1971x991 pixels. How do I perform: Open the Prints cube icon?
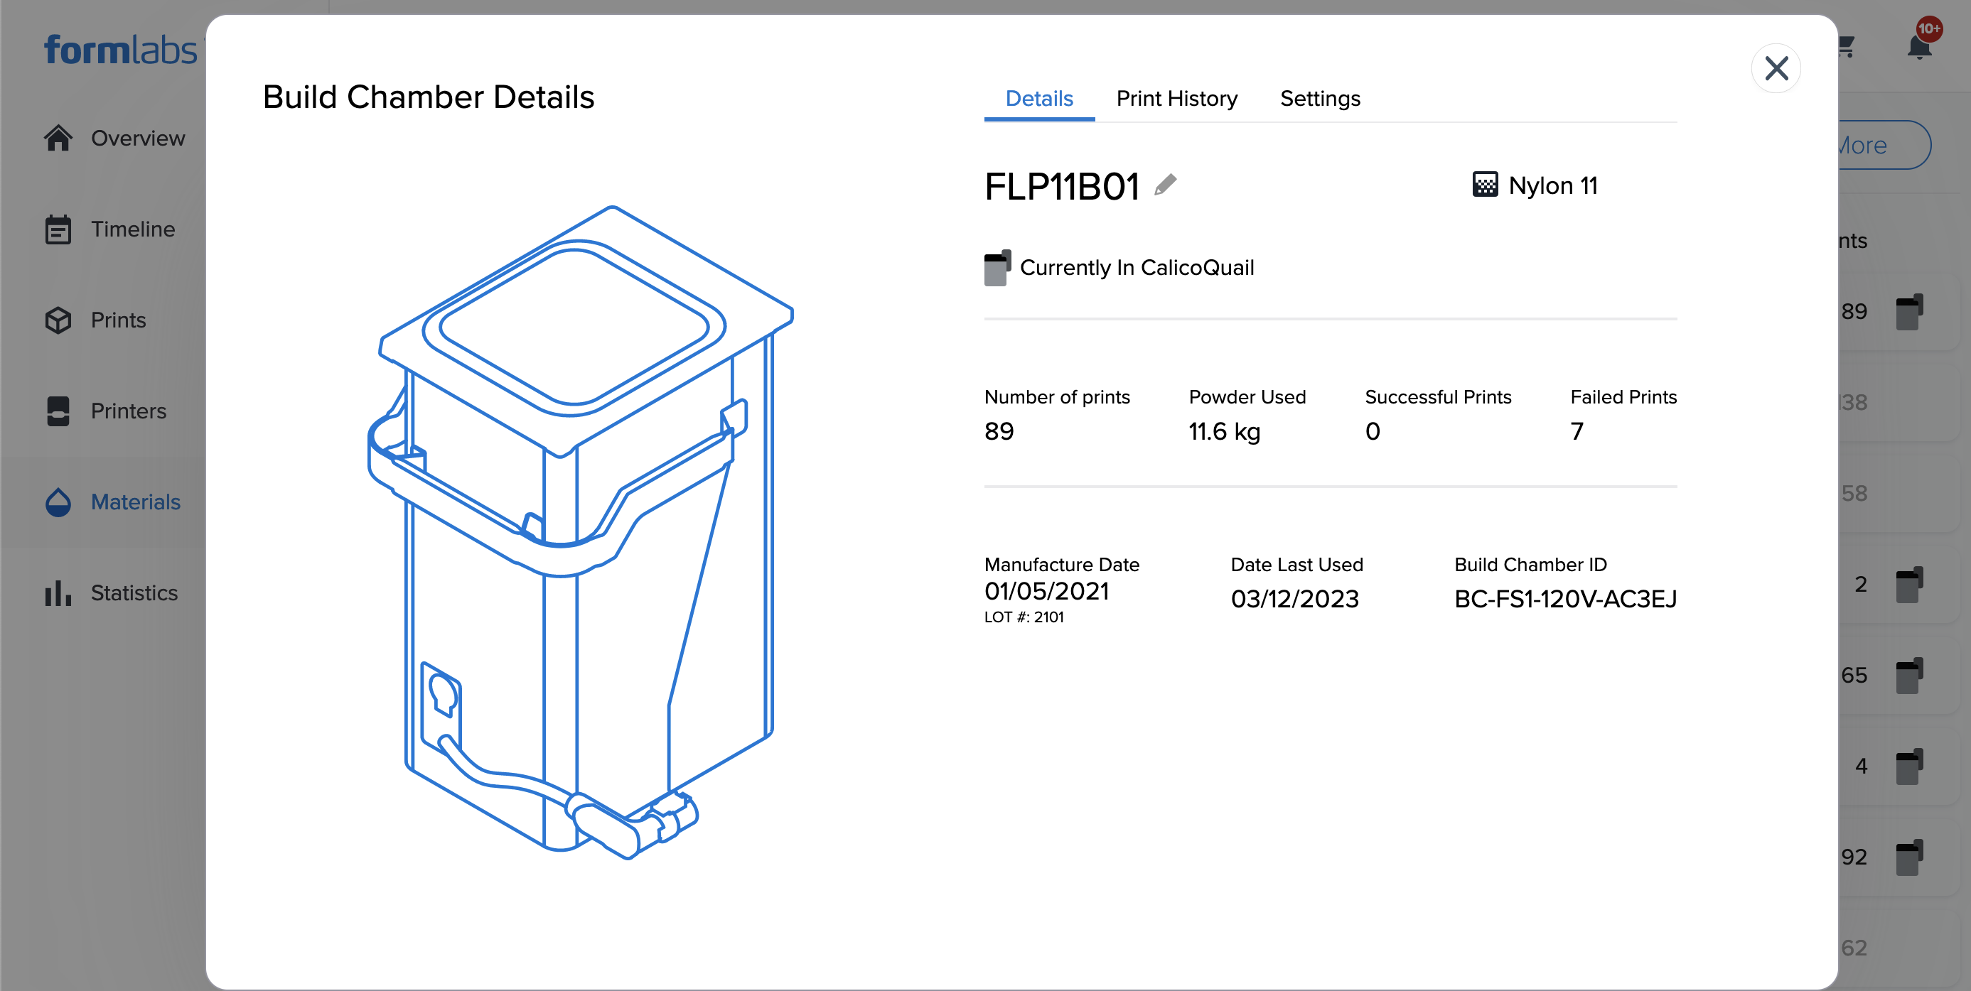click(x=59, y=320)
